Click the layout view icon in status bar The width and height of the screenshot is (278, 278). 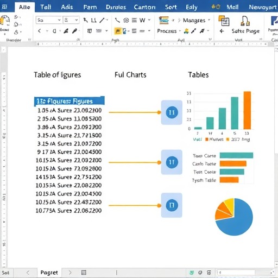(x=84, y=273)
